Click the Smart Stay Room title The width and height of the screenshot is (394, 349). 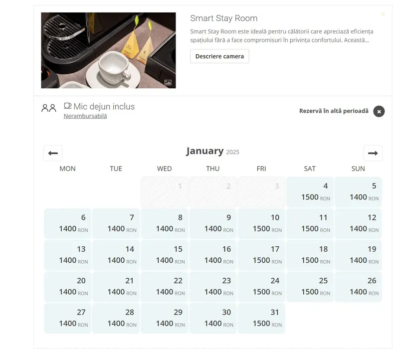(224, 18)
